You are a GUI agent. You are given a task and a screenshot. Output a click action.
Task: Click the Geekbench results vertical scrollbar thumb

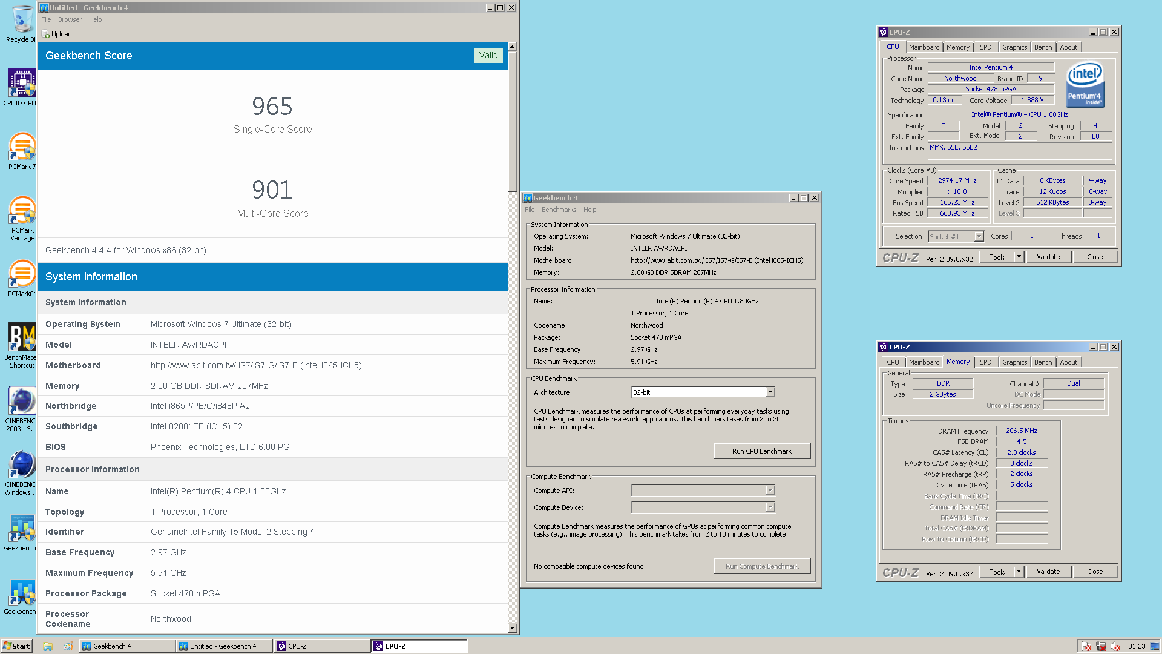point(513,121)
